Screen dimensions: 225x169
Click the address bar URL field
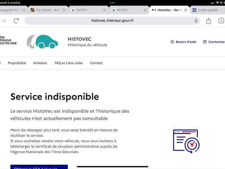(x=112, y=21)
